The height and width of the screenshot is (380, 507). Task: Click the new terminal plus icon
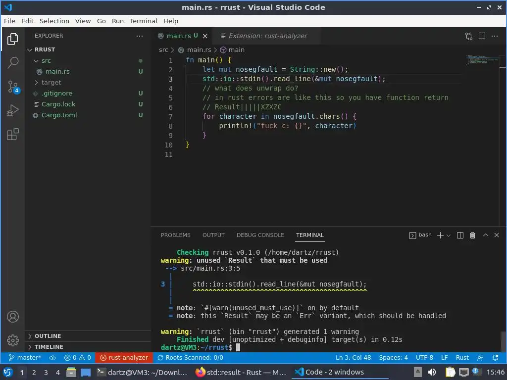pyautogui.click(x=440, y=235)
